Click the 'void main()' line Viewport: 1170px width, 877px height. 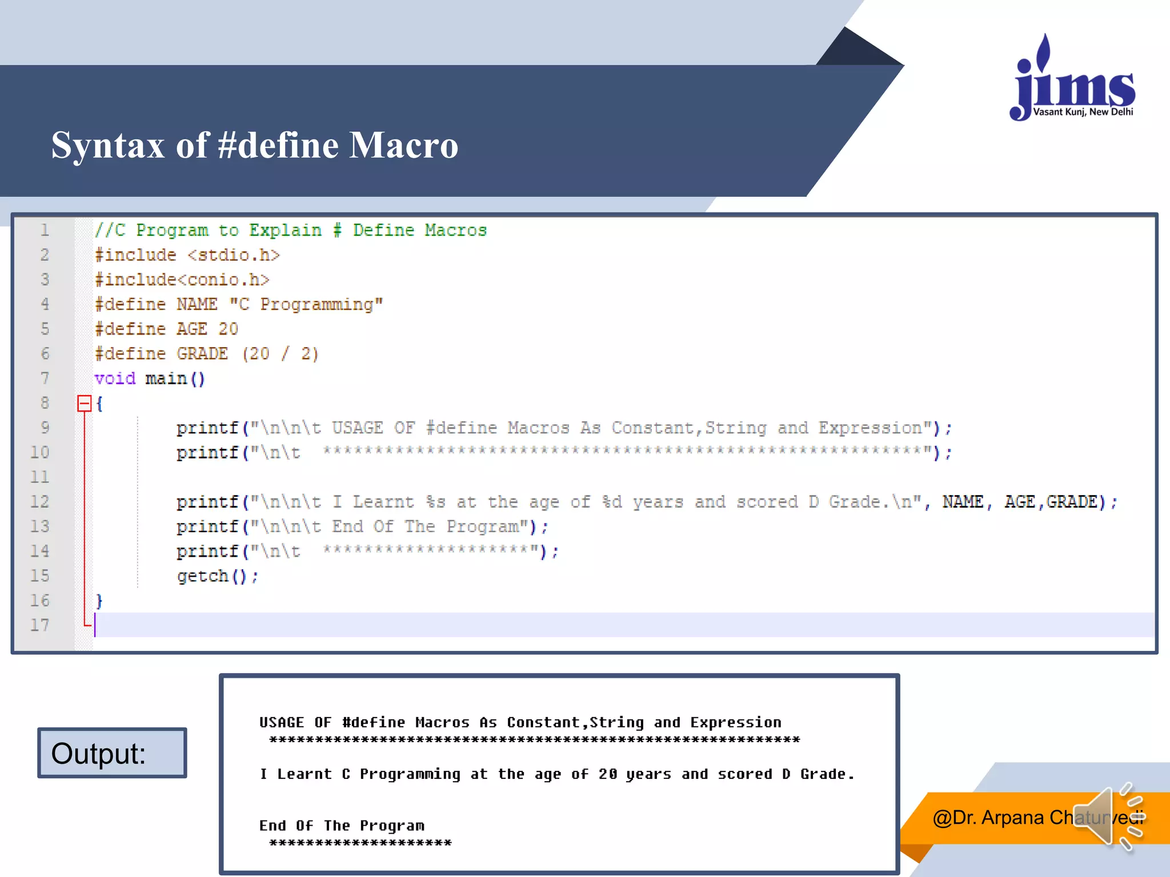(x=149, y=379)
